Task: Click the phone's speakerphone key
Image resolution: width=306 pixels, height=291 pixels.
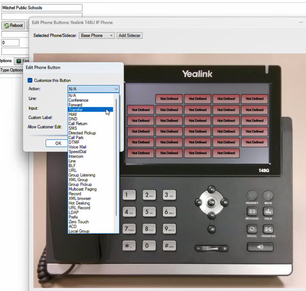Action: (x=260, y=247)
